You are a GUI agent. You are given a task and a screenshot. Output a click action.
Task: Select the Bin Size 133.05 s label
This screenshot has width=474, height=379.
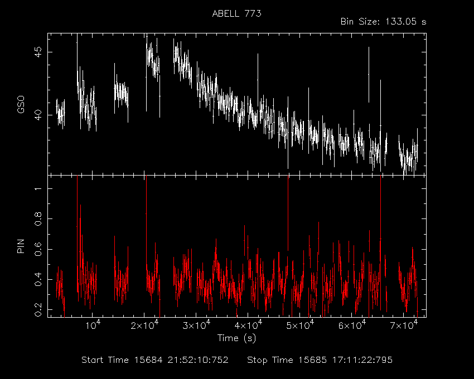point(383,22)
